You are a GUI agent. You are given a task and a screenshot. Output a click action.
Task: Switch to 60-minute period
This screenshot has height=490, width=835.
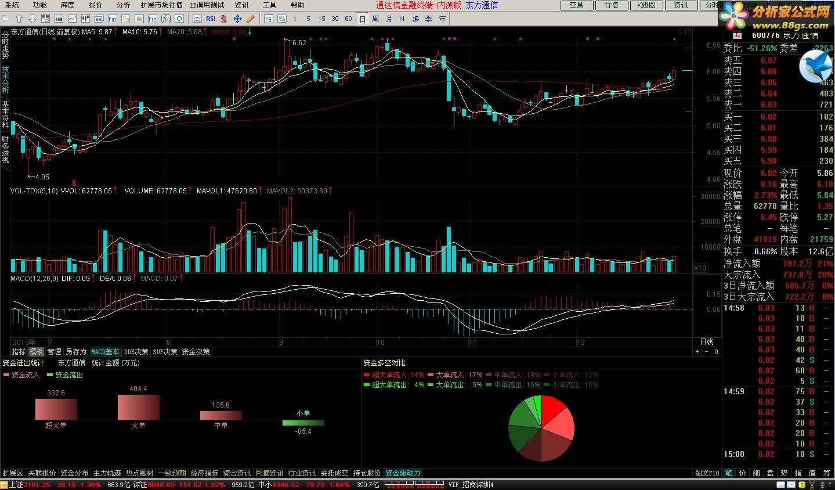coord(348,19)
